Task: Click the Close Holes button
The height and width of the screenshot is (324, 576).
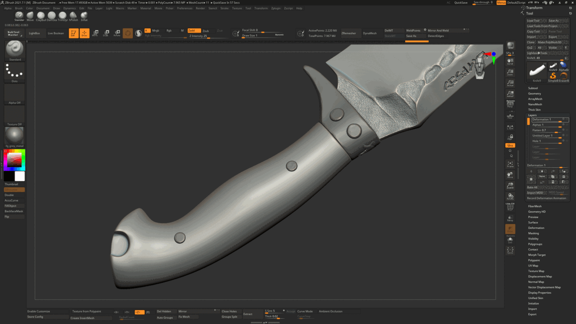Action: tap(228, 311)
